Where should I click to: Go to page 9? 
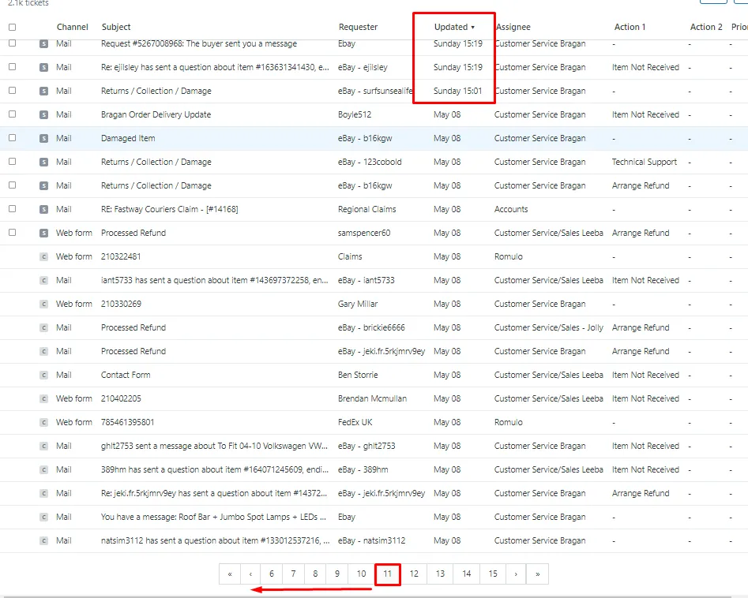pos(337,574)
